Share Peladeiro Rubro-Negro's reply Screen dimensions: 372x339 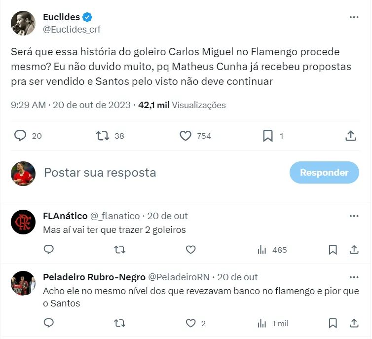(x=354, y=323)
